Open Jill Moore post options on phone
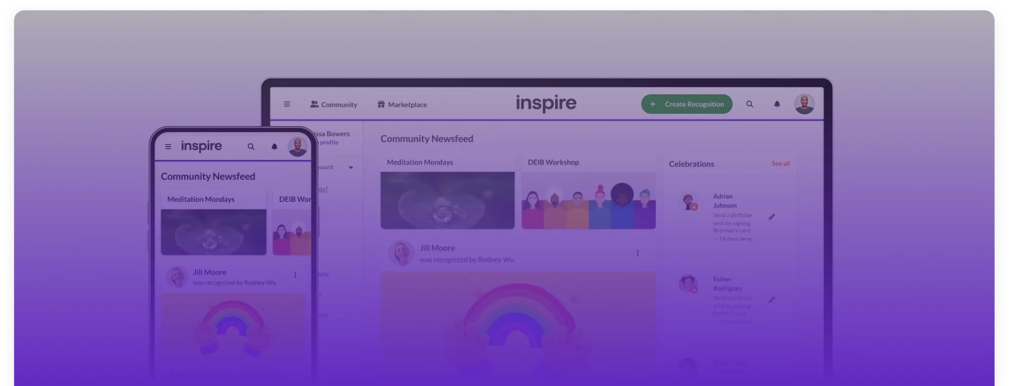The image size is (1009, 386). 295,275
